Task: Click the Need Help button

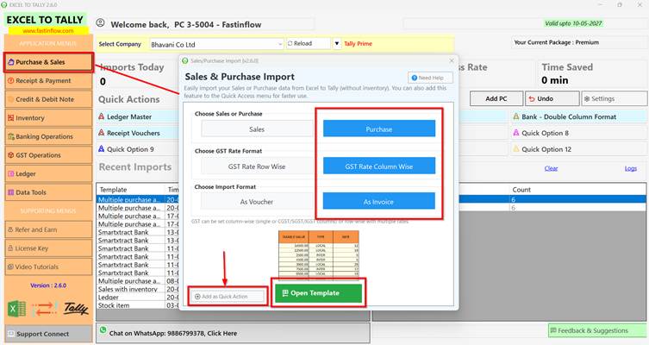Action: coord(430,78)
